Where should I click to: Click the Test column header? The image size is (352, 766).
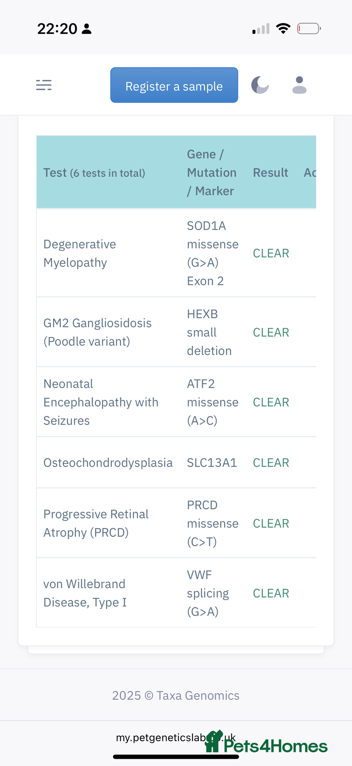tap(94, 173)
